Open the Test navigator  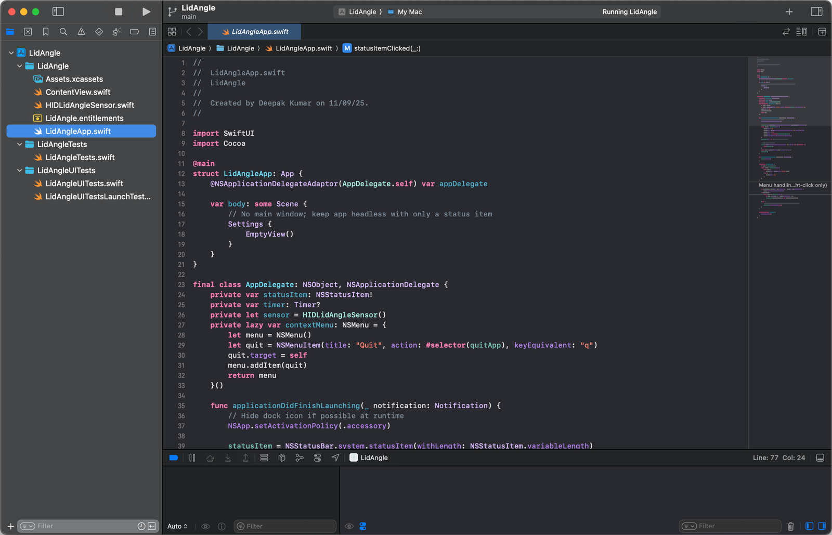(99, 31)
